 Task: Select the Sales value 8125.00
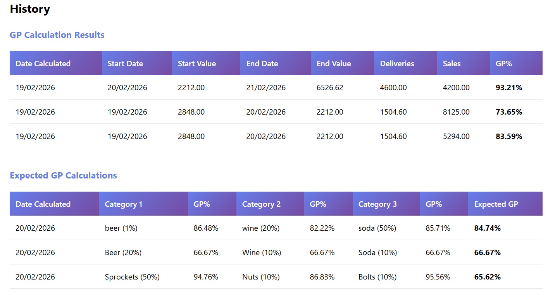pyautogui.click(x=456, y=112)
